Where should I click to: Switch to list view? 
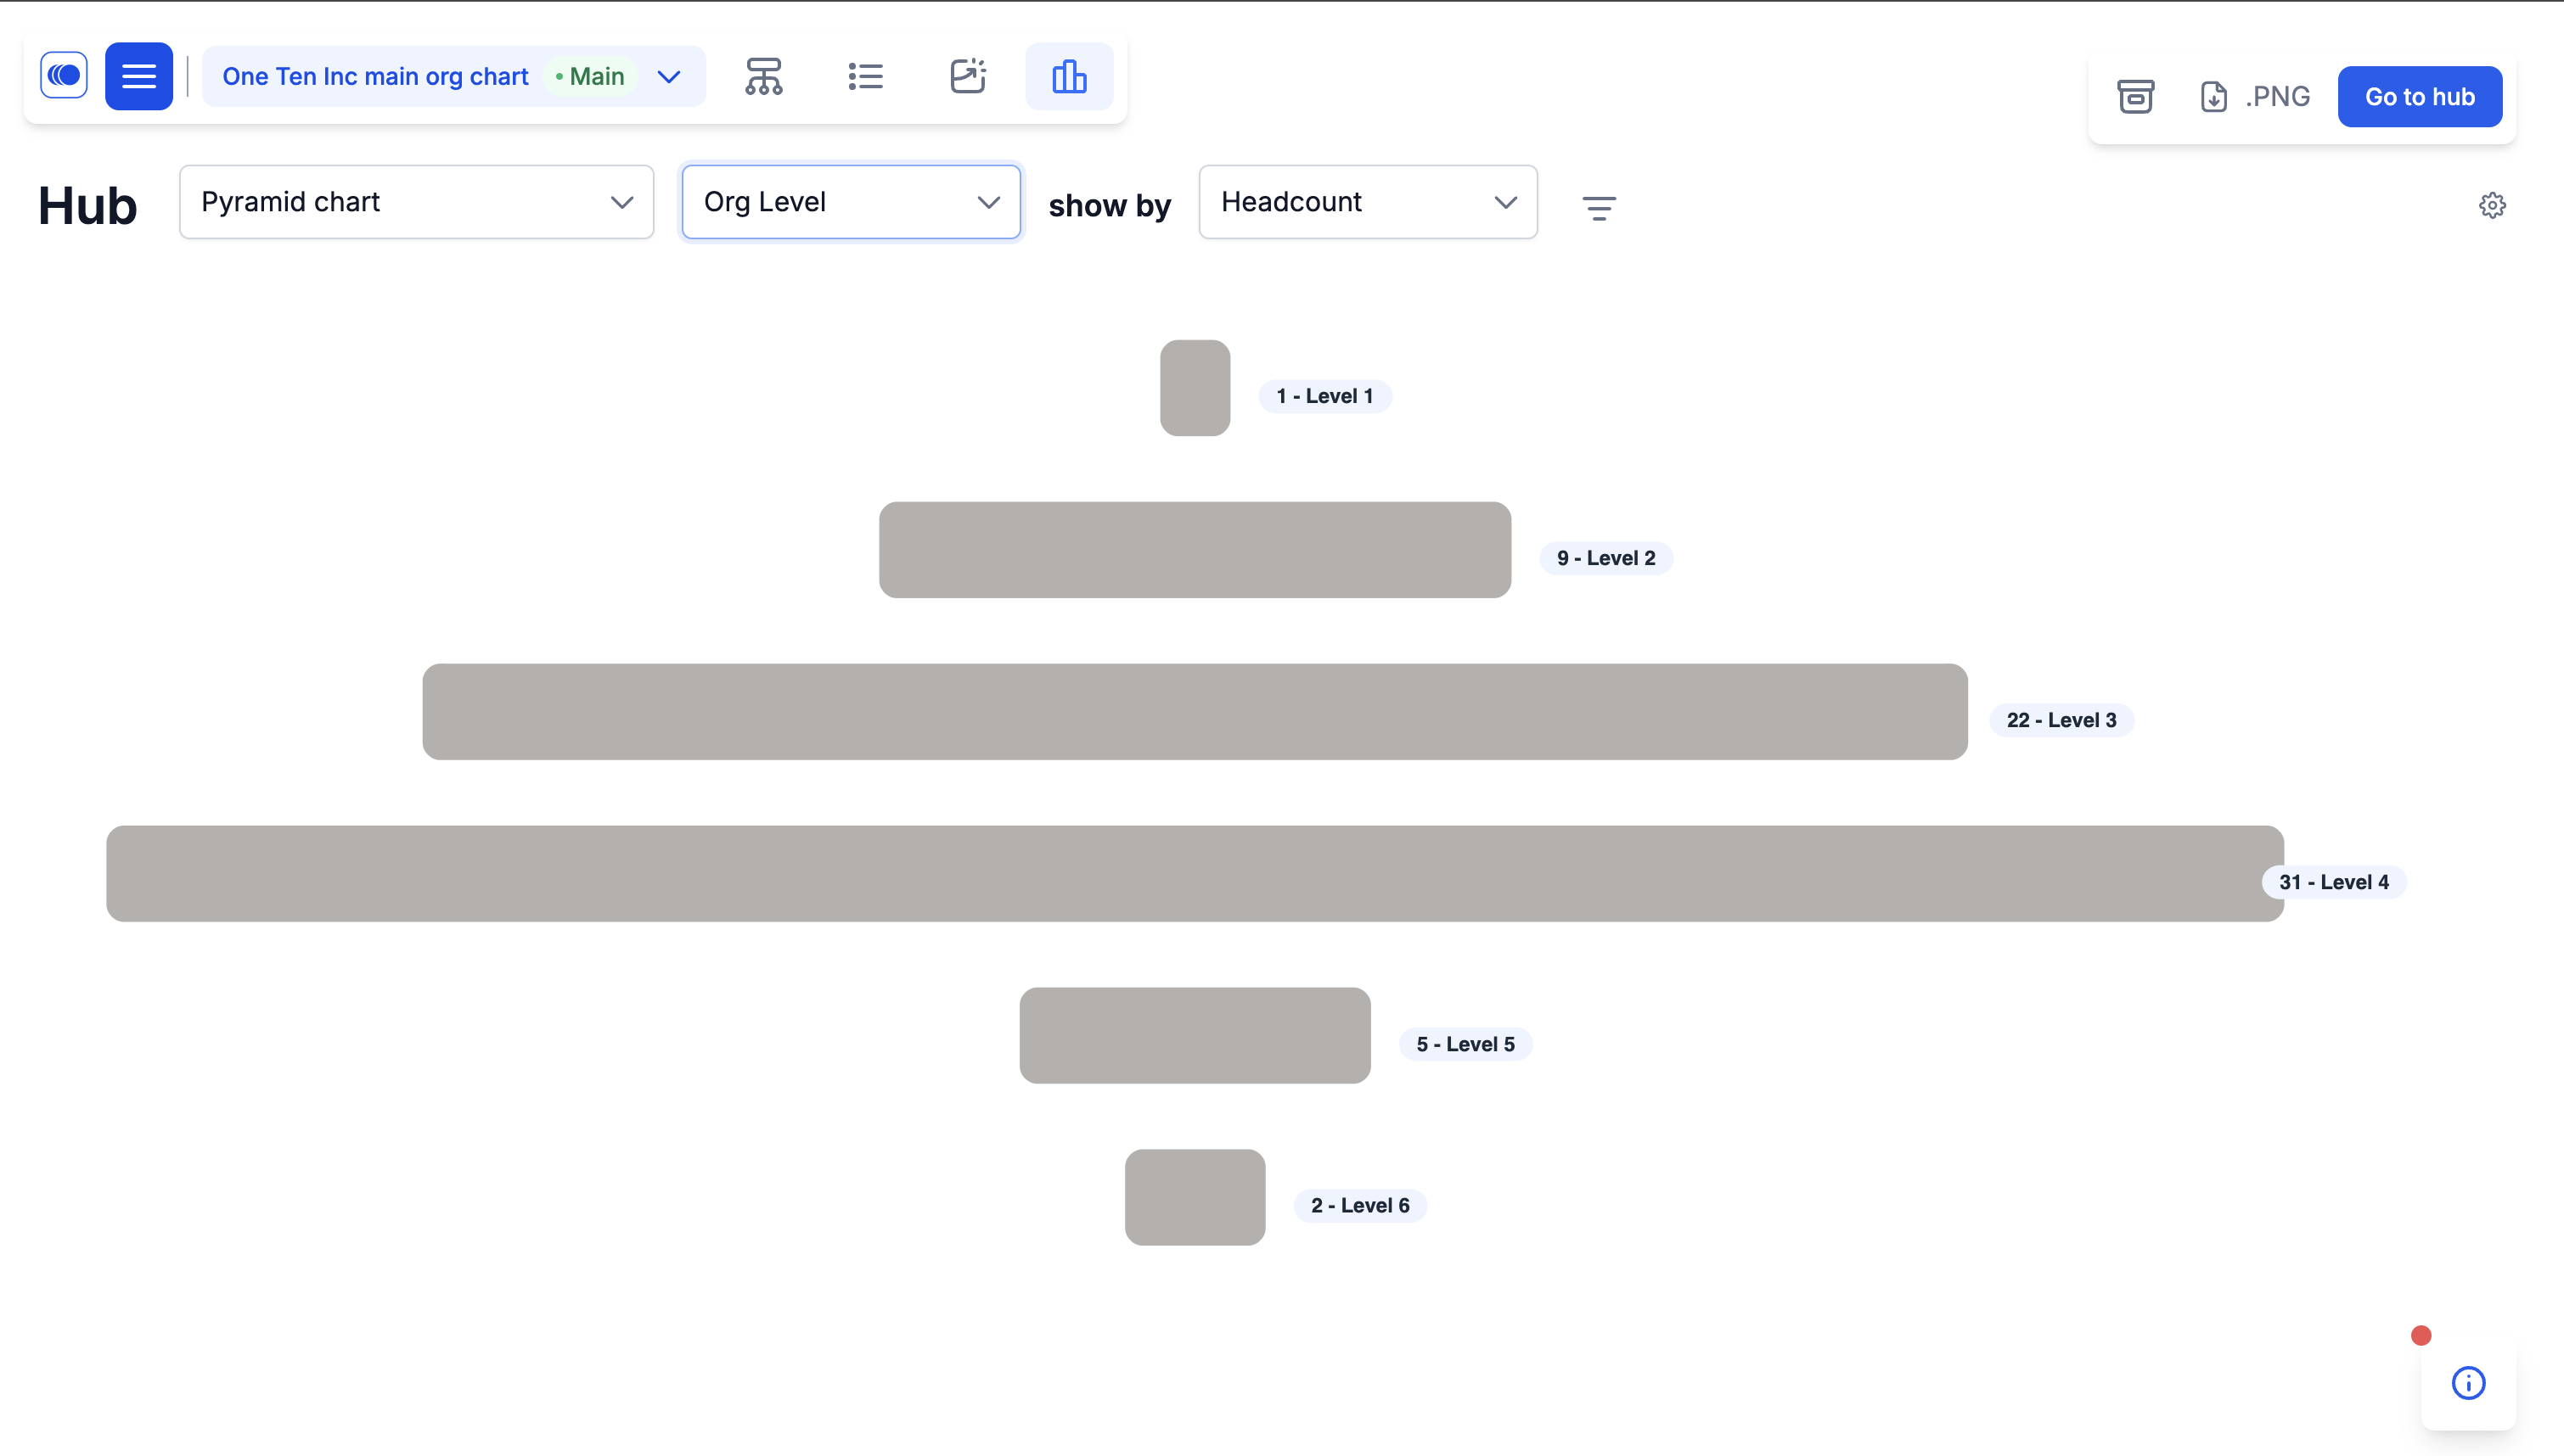click(865, 76)
